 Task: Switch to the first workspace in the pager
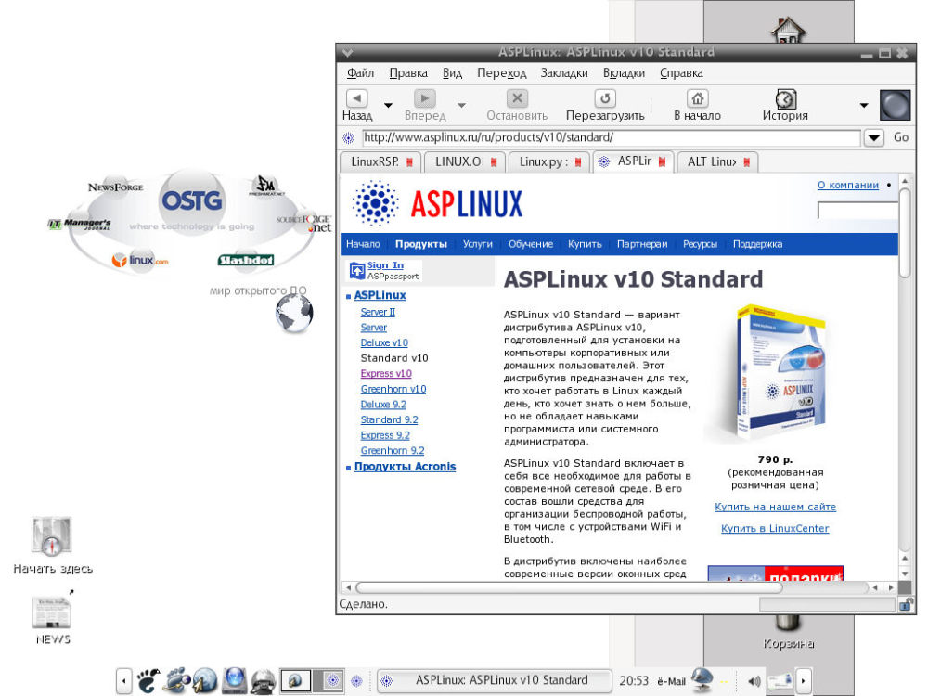[295, 681]
